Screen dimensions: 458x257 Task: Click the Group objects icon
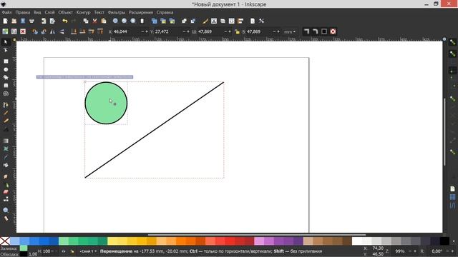pyautogui.click(x=184, y=21)
